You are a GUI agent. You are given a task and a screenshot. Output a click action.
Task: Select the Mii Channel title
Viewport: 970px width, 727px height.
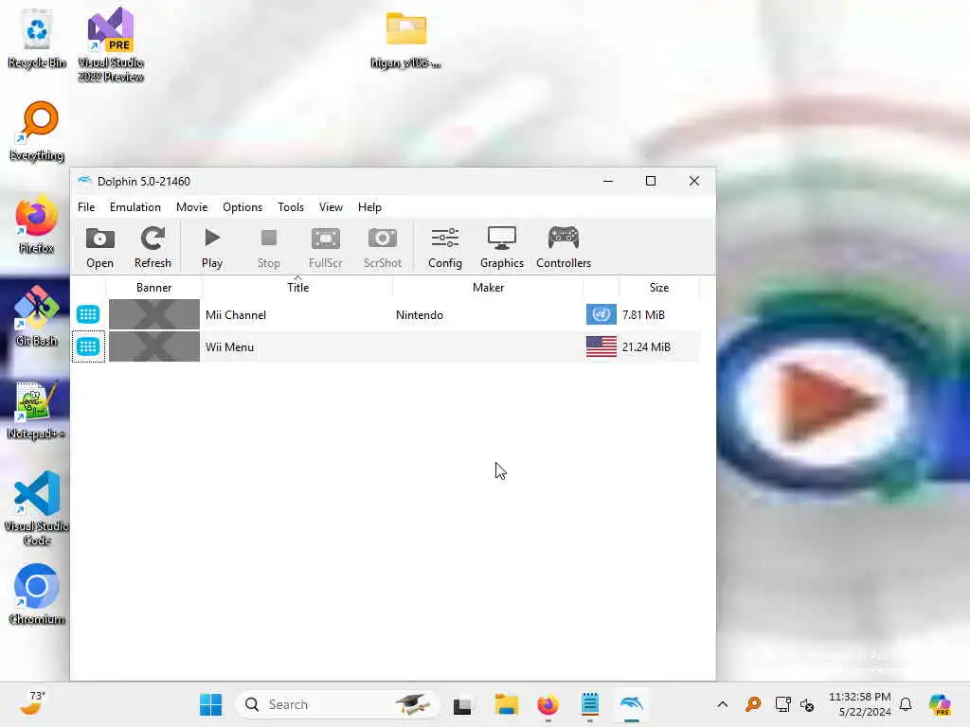[x=236, y=314]
